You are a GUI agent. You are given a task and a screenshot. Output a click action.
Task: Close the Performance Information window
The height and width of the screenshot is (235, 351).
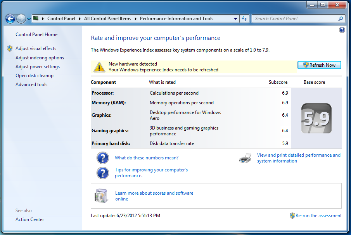pos(337,5)
